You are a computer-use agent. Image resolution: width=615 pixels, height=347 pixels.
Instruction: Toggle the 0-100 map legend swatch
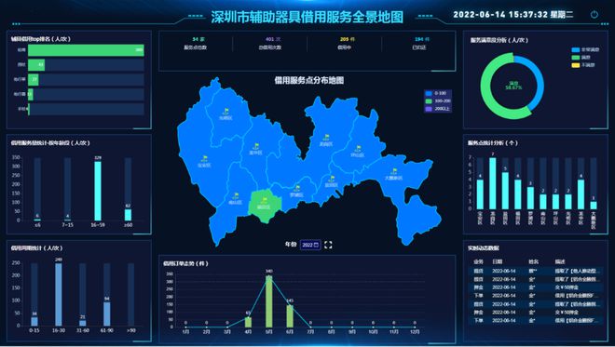(x=429, y=93)
